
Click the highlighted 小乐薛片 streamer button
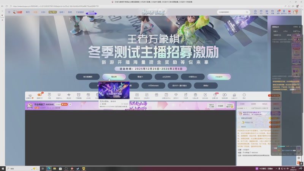(219, 77)
